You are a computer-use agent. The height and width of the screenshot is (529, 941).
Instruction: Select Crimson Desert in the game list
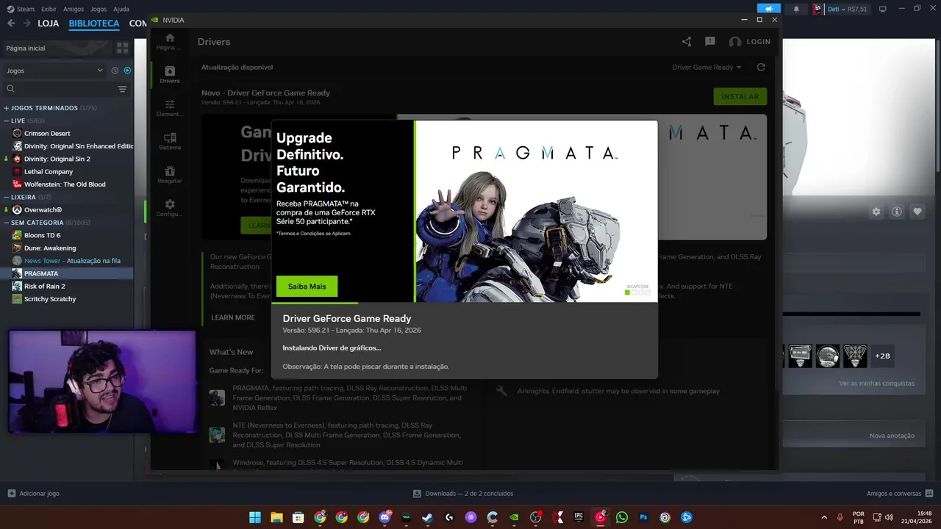47,134
